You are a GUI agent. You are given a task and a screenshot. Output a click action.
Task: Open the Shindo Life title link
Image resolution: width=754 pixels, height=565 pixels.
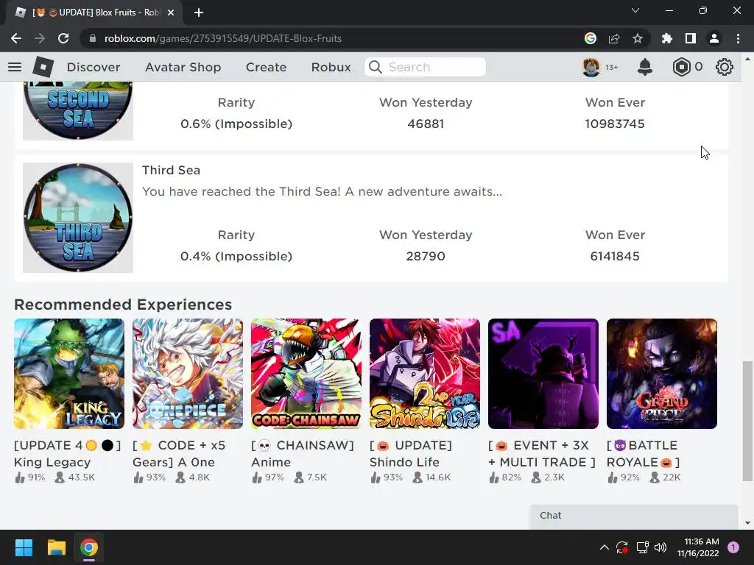pyautogui.click(x=411, y=453)
